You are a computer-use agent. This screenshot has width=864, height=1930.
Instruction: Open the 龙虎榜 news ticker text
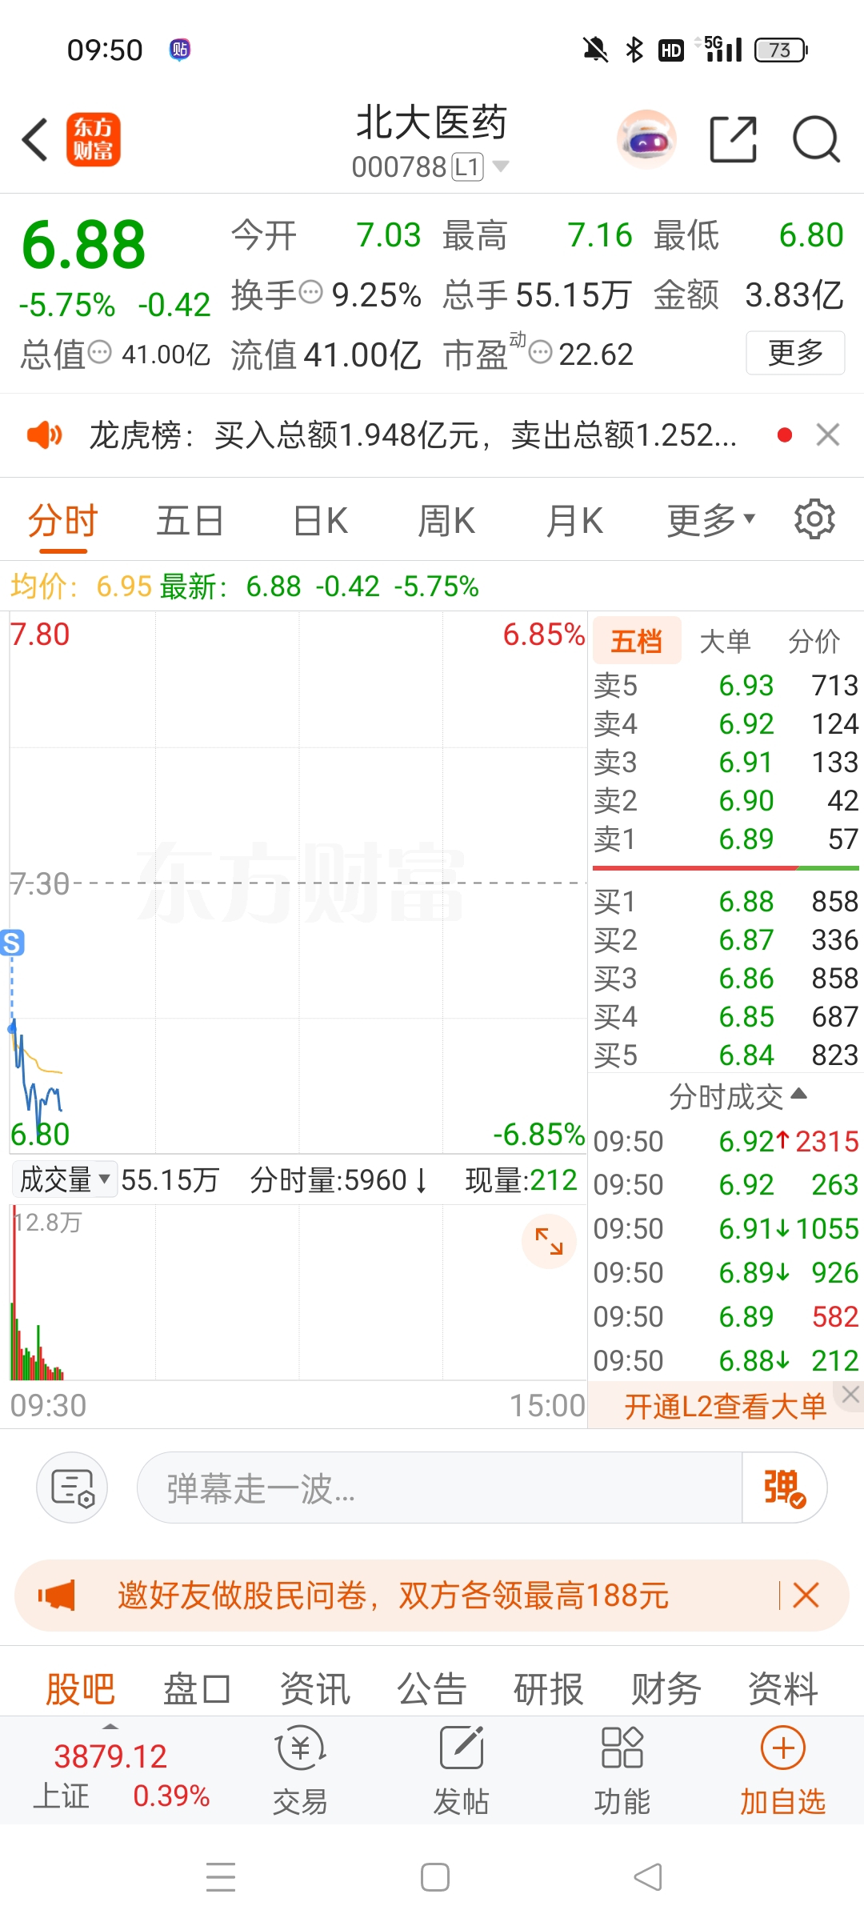click(x=413, y=435)
